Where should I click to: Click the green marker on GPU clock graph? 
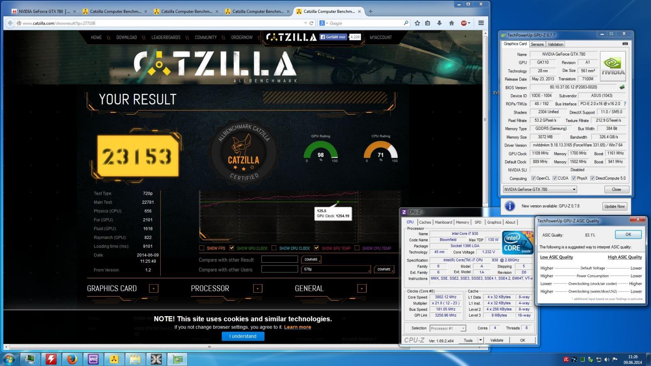[338, 202]
